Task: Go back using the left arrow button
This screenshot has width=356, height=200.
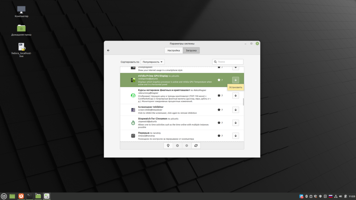Action: click(108, 50)
